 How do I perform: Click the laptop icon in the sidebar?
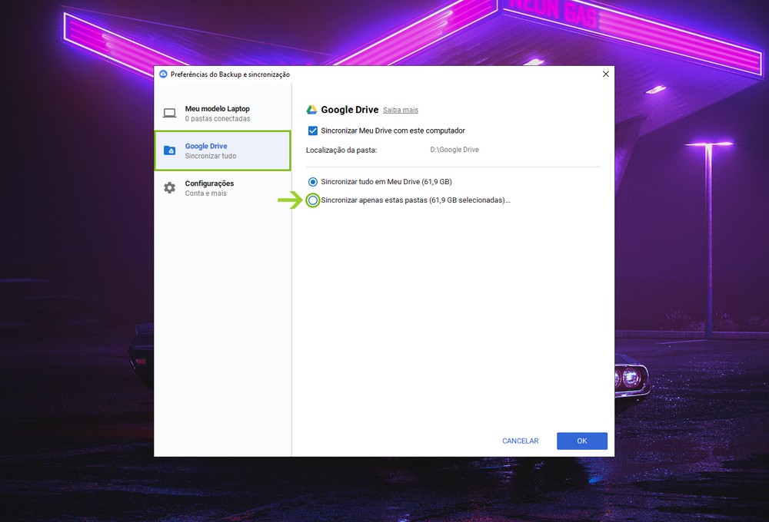169,114
